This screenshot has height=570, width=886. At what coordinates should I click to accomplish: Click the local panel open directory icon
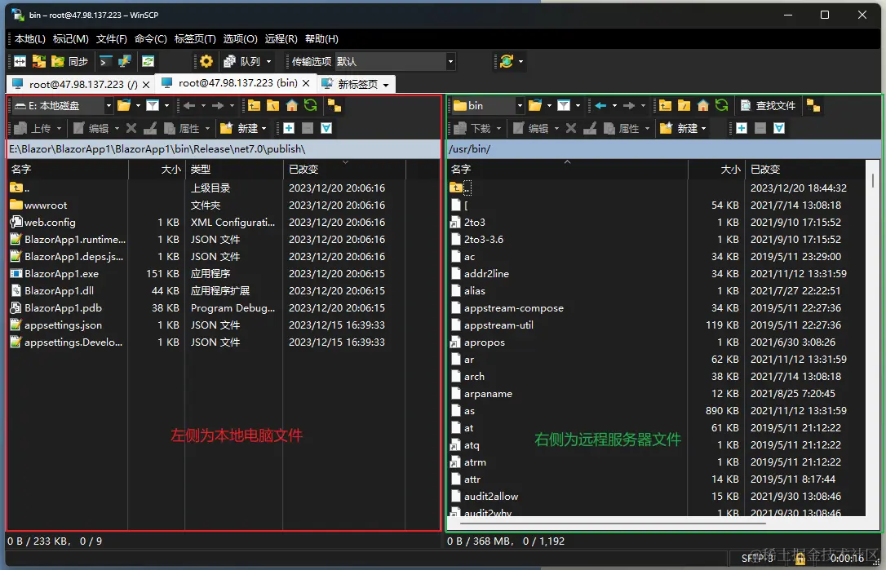tap(124, 106)
